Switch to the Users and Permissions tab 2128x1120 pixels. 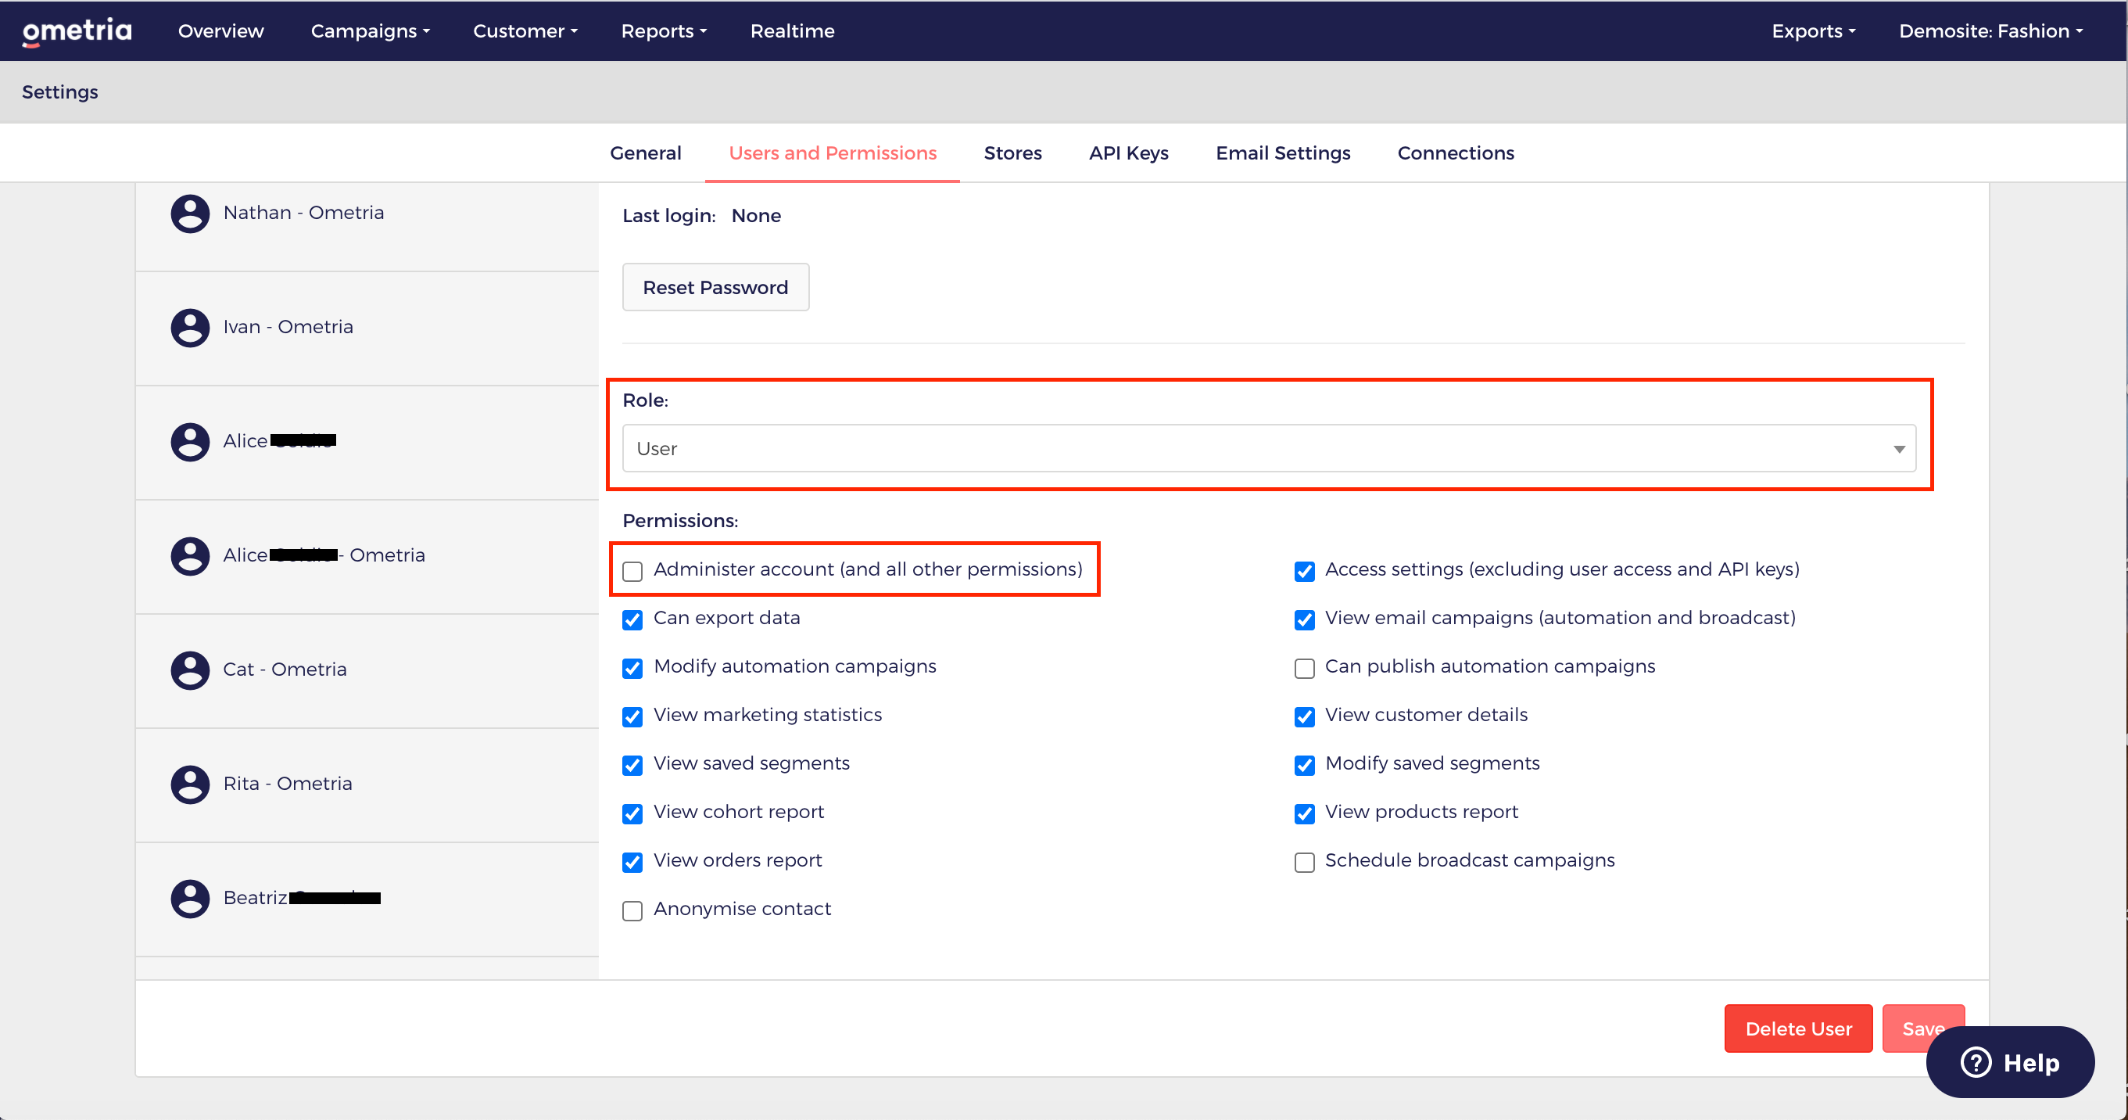coord(832,153)
